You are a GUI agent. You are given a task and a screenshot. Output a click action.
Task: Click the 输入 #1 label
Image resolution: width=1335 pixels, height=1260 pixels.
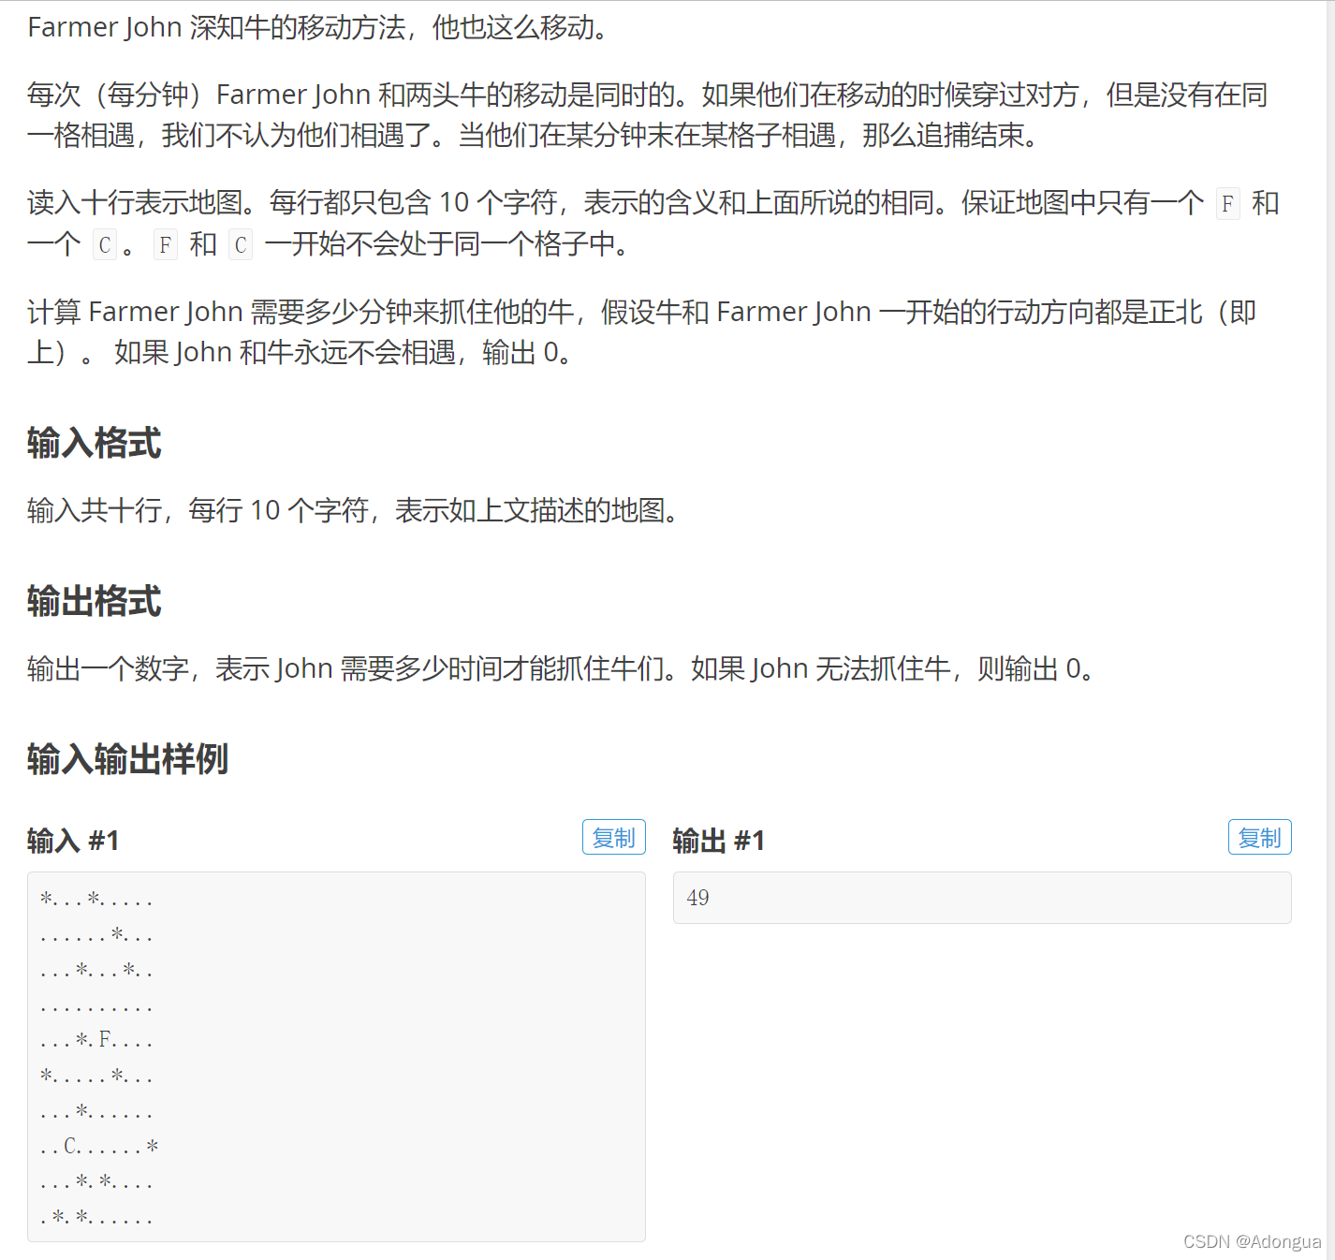(73, 841)
